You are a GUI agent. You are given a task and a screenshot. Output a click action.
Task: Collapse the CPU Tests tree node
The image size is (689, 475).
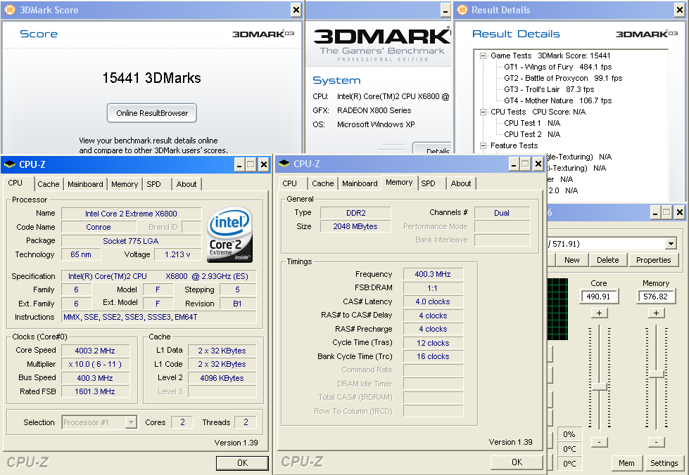pyautogui.click(x=483, y=112)
